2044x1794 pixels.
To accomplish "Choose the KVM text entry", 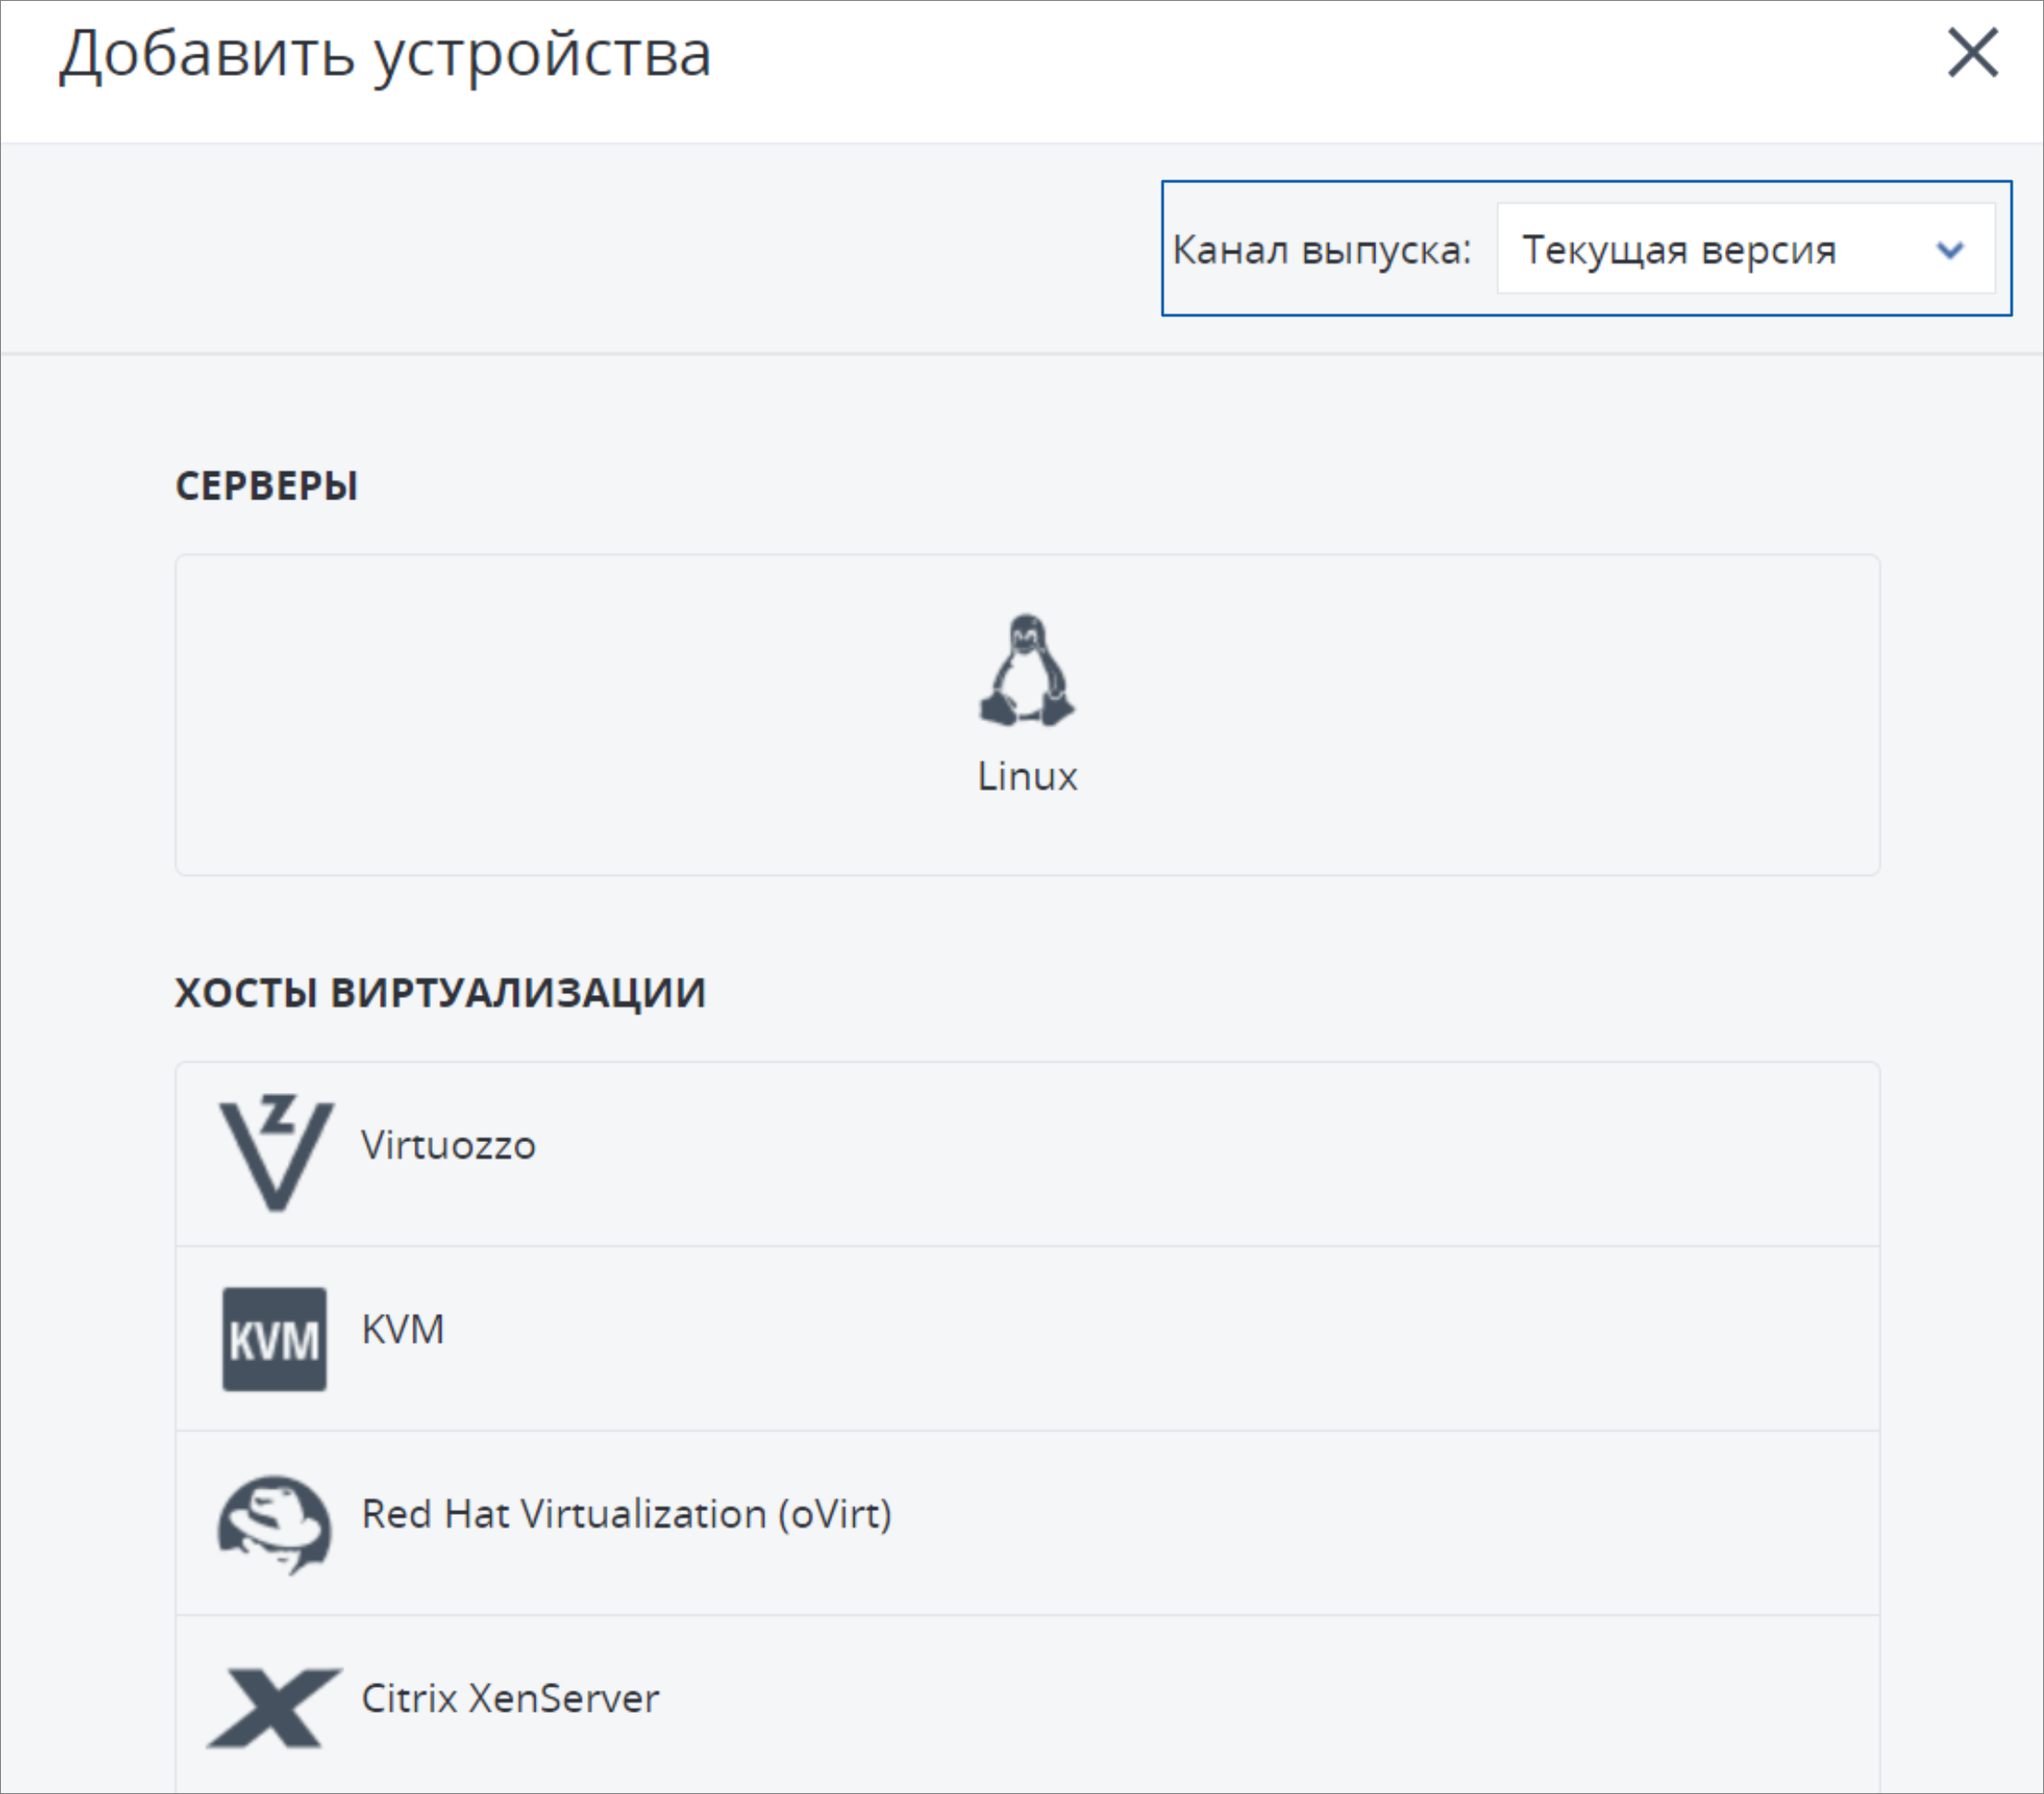I will [x=402, y=1330].
